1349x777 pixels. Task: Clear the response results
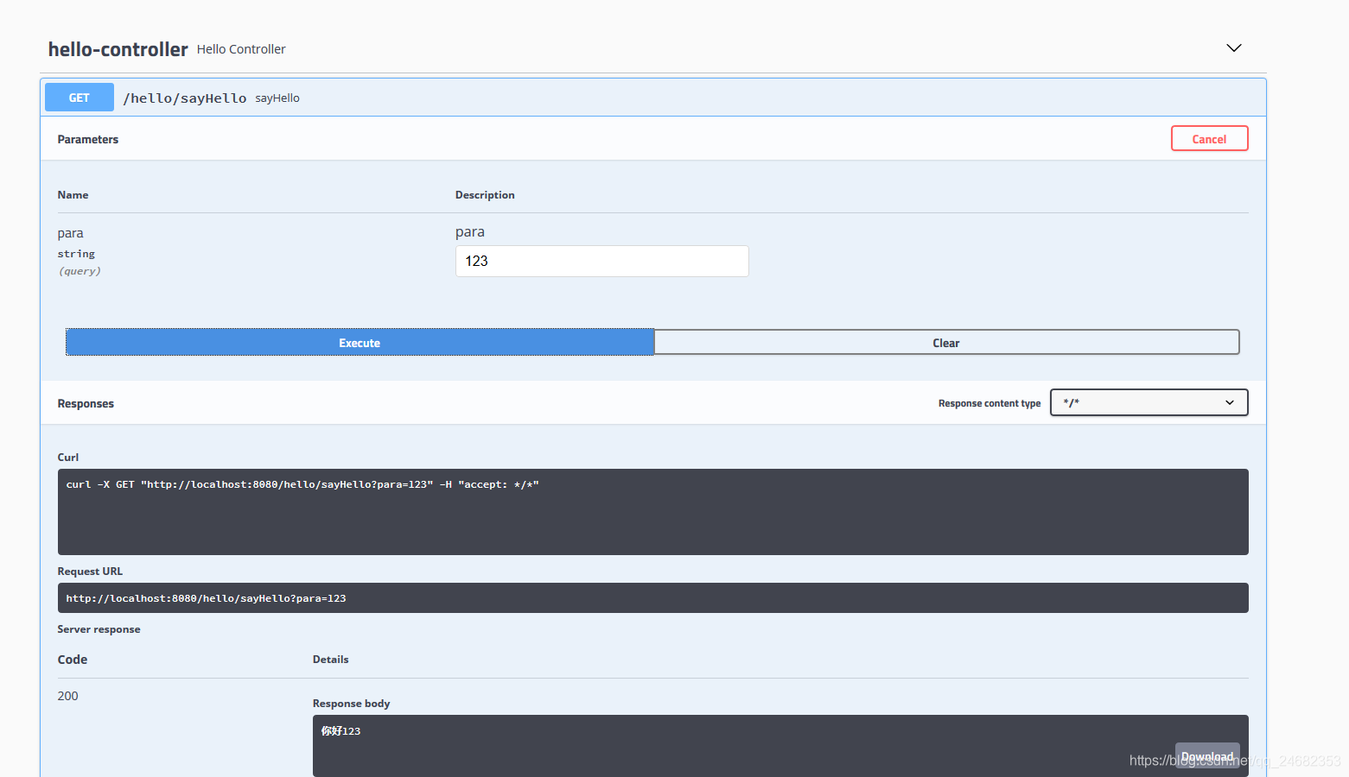(x=946, y=343)
